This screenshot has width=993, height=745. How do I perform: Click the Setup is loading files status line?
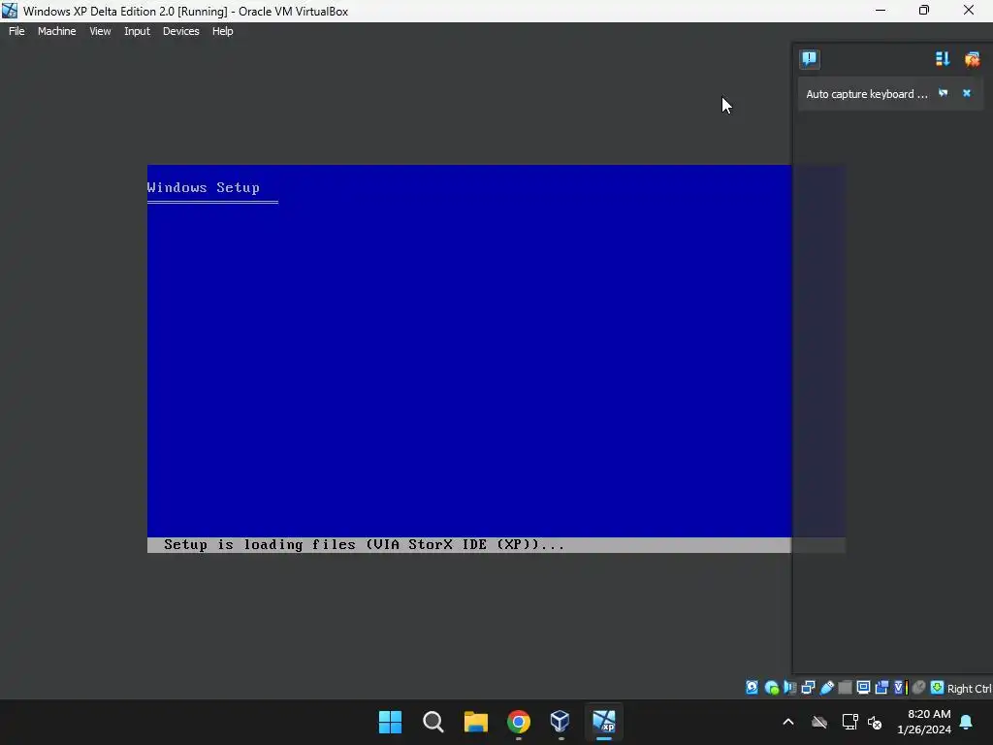(365, 545)
